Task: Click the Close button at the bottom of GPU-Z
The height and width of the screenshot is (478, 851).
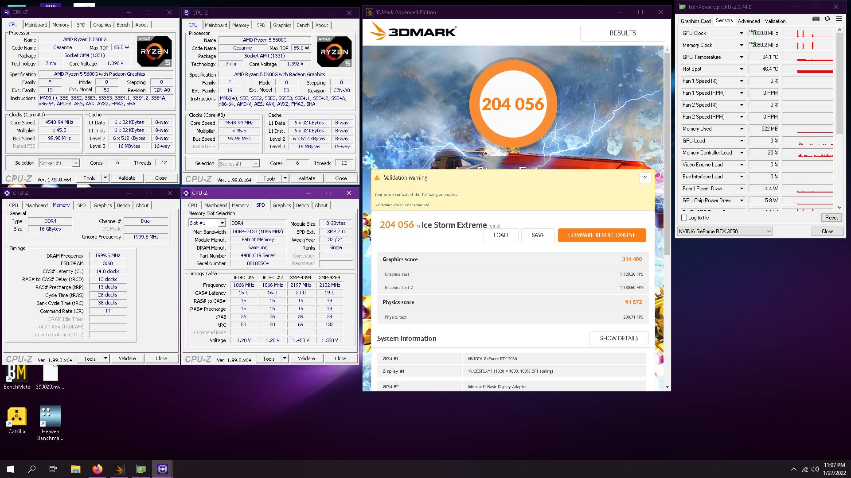Action: 827,231
